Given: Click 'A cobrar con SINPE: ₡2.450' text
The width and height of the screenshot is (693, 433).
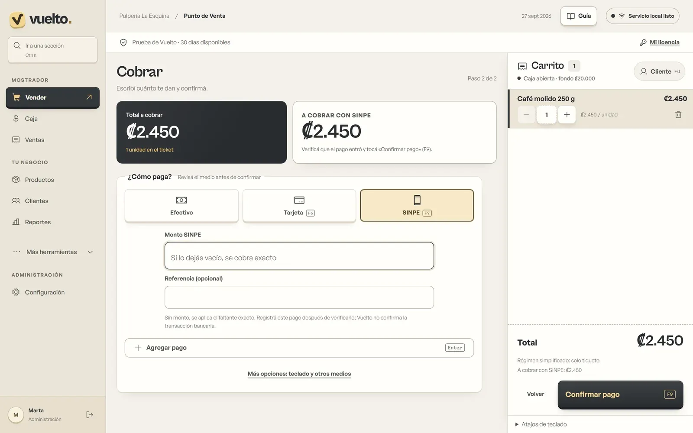Looking at the screenshot, I should (x=549, y=370).
